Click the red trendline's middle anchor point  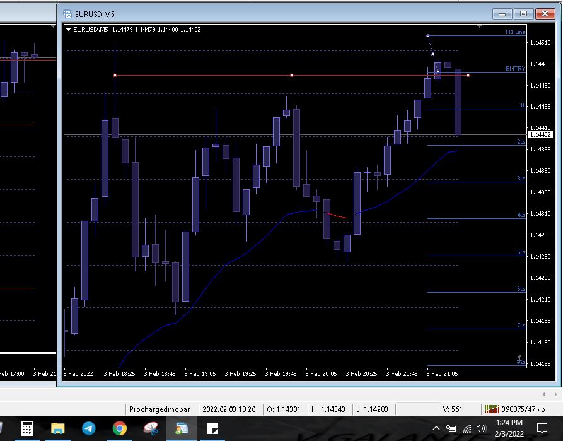(x=291, y=76)
